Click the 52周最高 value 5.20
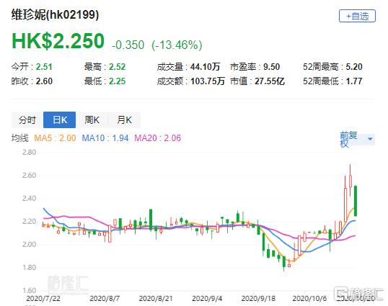The height and width of the screenshot is (306, 388). (x=354, y=67)
